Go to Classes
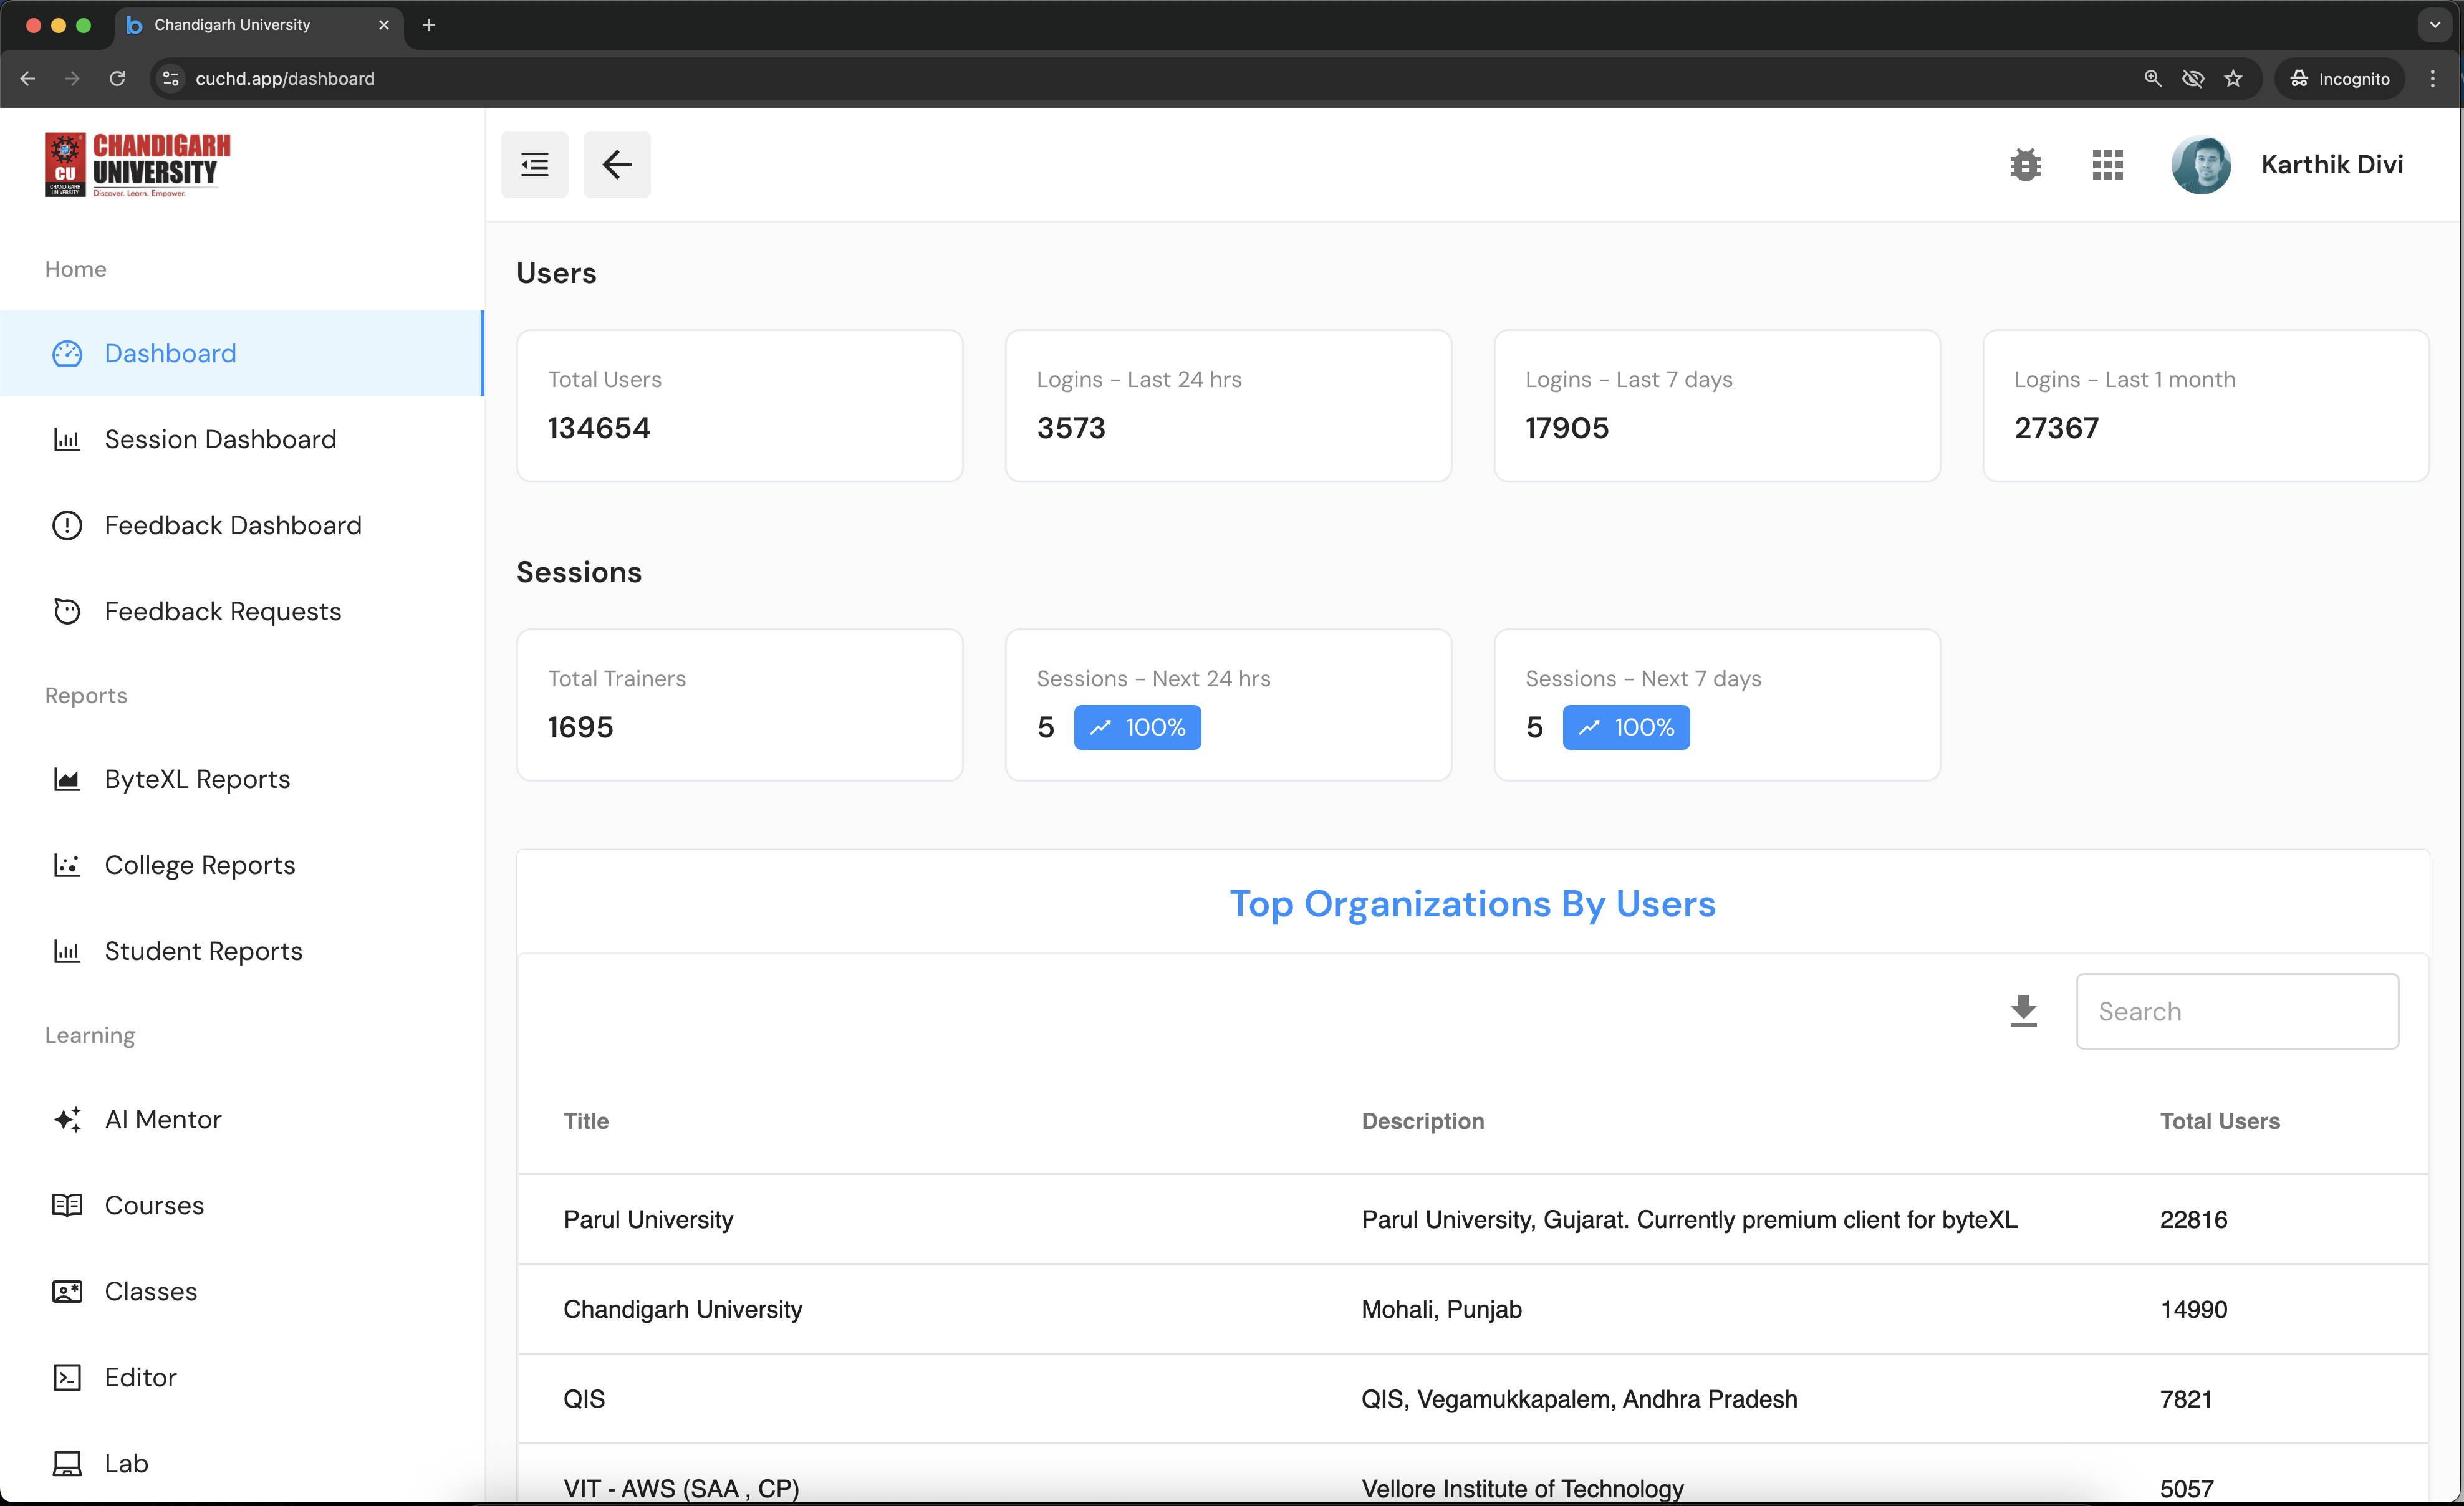The height and width of the screenshot is (1506, 2464). click(242, 1291)
